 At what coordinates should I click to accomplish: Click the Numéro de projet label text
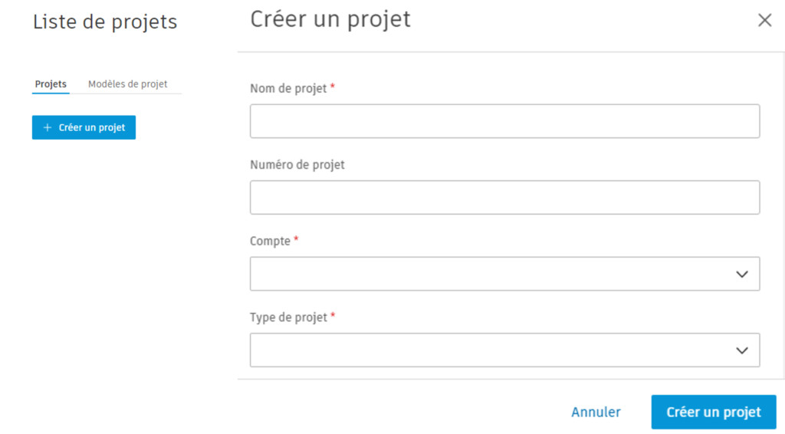[x=297, y=165]
